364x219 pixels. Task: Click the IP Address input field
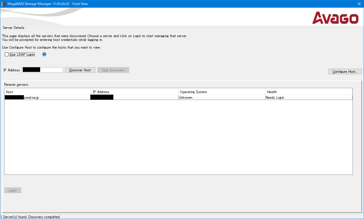point(43,70)
